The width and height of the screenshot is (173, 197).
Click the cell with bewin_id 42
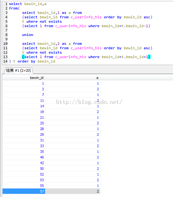(x=24, y=163)
